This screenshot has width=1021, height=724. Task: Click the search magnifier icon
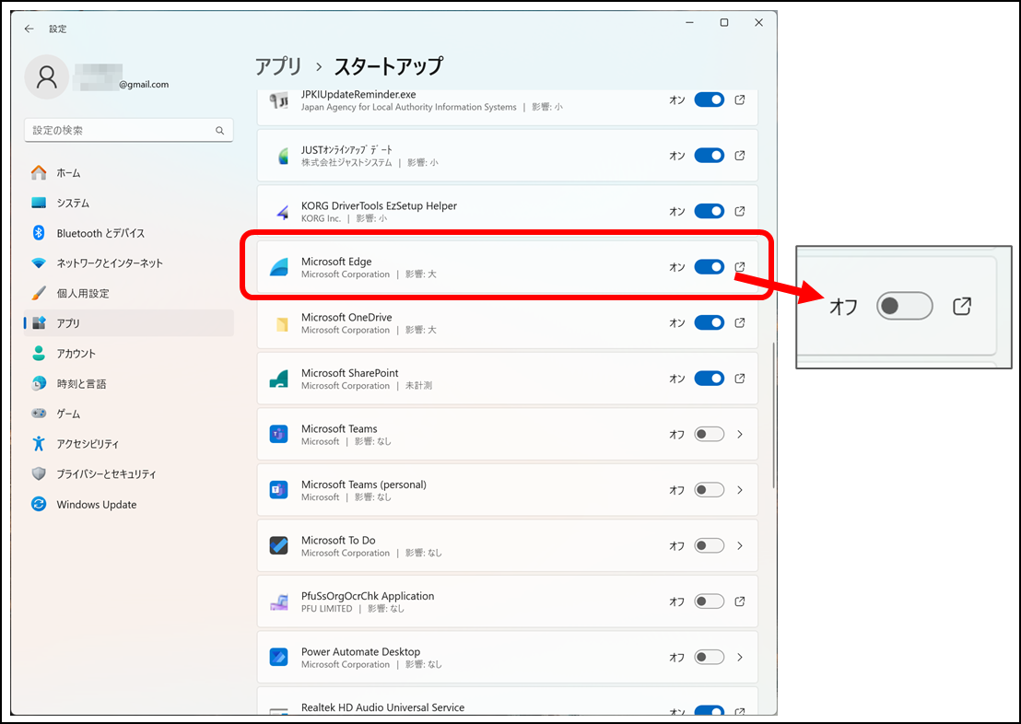[x=220, y=130]
